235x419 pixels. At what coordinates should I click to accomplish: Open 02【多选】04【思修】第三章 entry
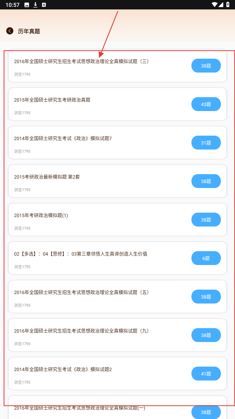pos(80,254)
